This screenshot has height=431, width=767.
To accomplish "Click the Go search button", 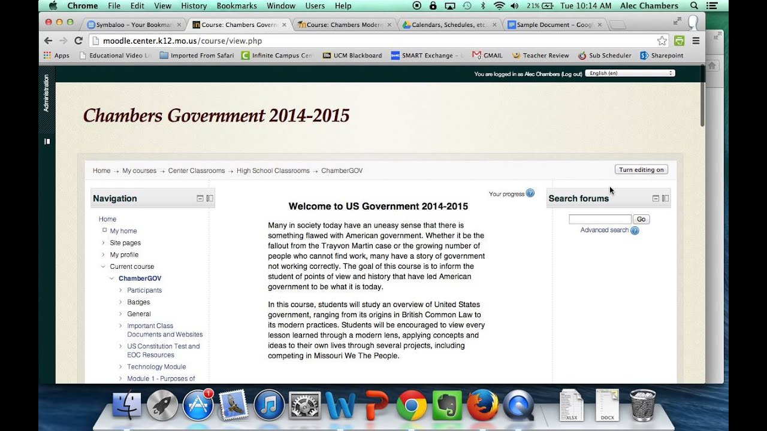I will point(641,219).
